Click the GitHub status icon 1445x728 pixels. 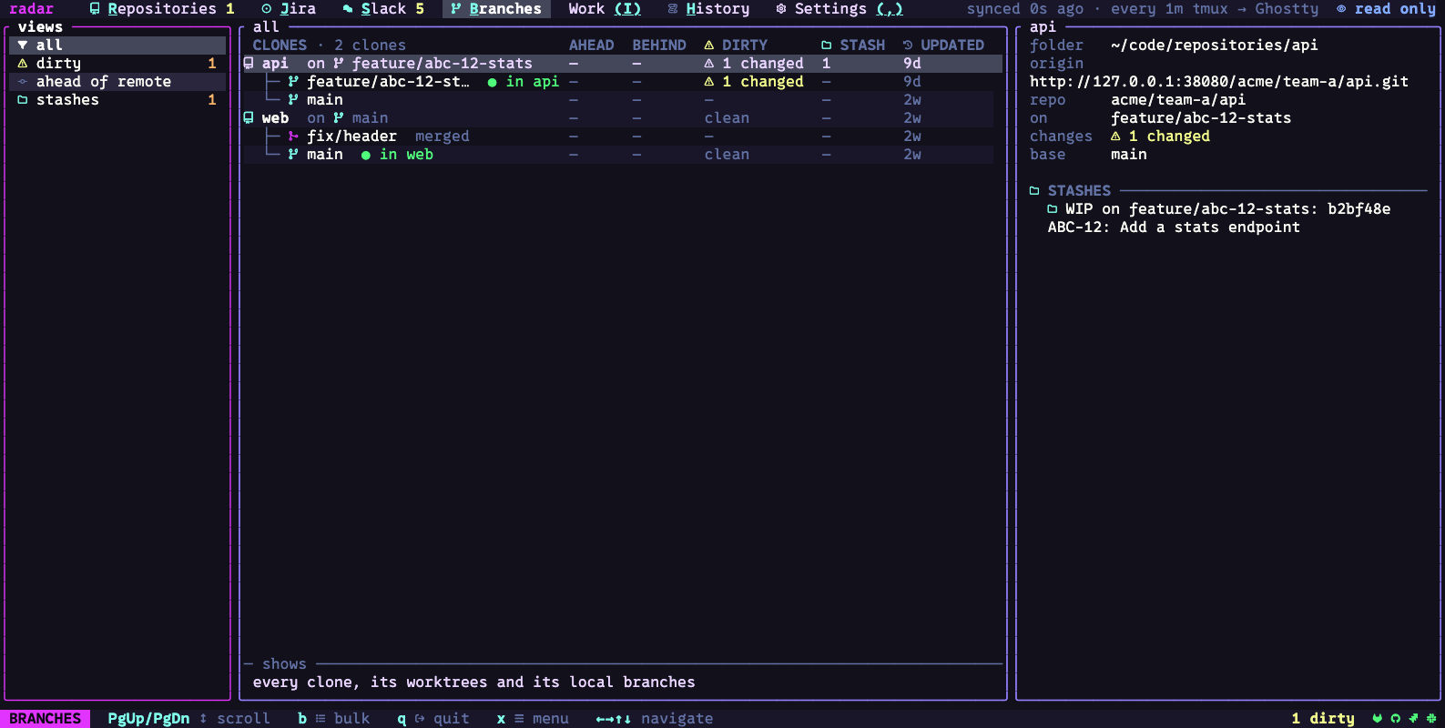[x=1396, y=718]
